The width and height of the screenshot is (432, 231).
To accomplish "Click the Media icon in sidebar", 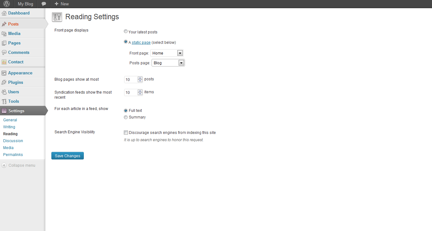I will (x=4, y=34).
